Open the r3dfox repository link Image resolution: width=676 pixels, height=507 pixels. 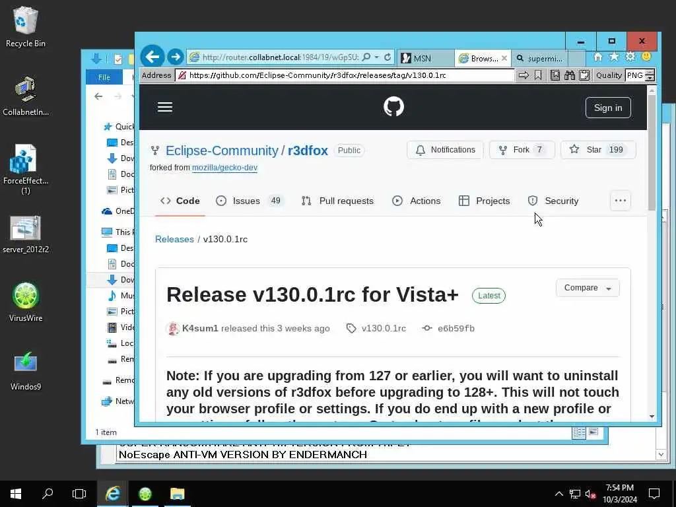(x=308, y=151)
